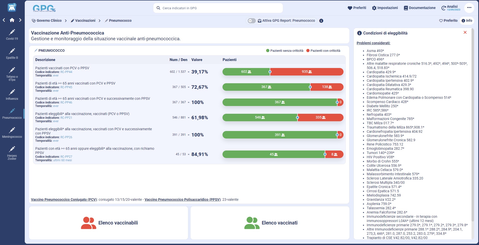Enable Attiva GPG Report Pneumococco toggle
This screenshot has height=245, width=479.
[251, 21]
